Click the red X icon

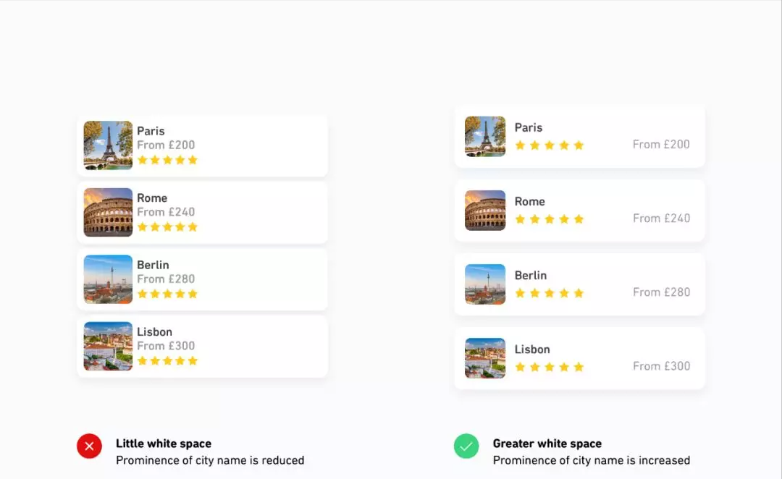[x=89, y=446]
